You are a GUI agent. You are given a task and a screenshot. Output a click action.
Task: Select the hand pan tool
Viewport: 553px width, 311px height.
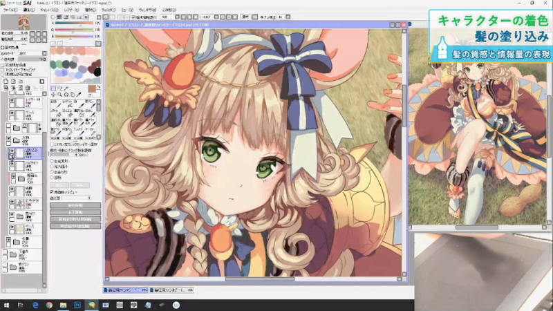point(73,95)
